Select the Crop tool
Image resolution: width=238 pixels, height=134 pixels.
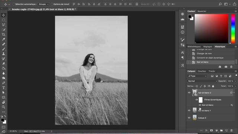tap(3, 35)
